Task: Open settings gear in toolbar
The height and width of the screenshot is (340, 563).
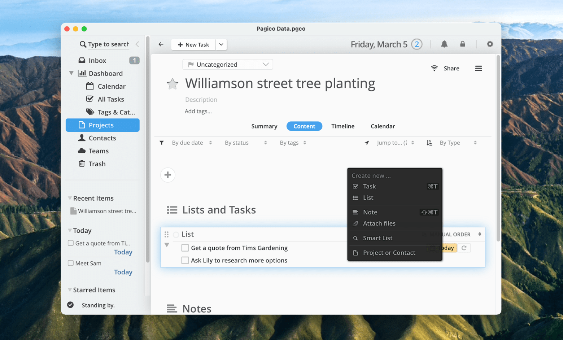Action: click(490, 44)
